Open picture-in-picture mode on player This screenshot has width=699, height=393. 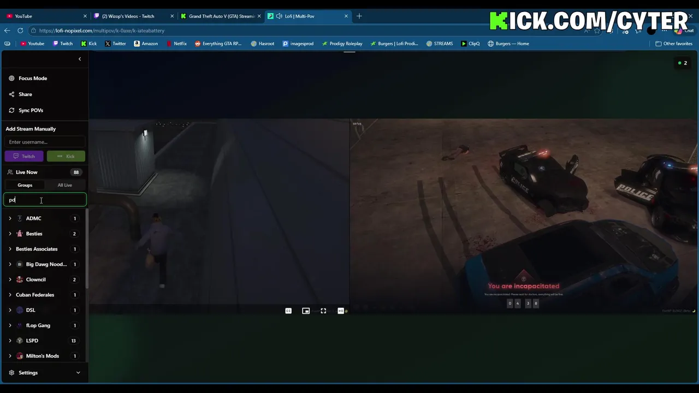[306, 311]
